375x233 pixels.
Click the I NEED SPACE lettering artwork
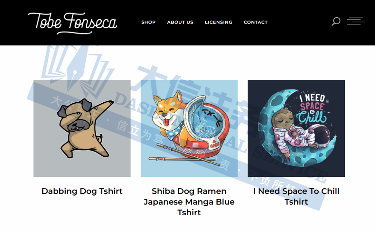[312, 108]
